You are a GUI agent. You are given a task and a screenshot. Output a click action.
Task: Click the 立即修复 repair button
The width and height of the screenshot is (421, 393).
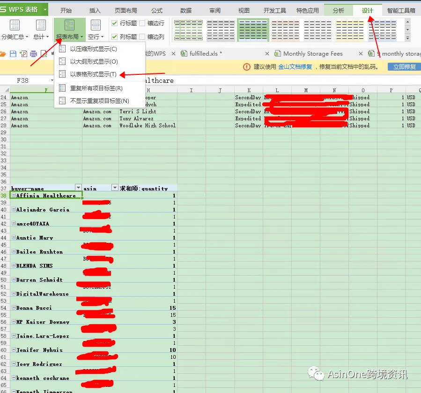(404, 67)
